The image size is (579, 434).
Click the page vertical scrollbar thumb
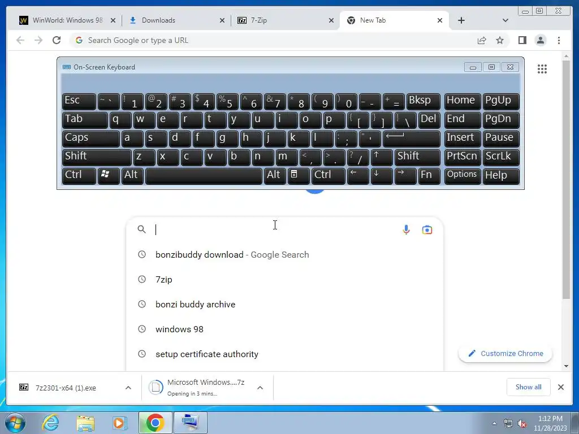pos(567,180)
